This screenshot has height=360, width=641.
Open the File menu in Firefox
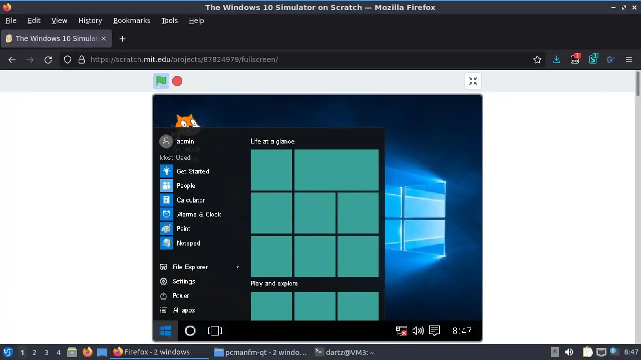[x=11, y=20]
